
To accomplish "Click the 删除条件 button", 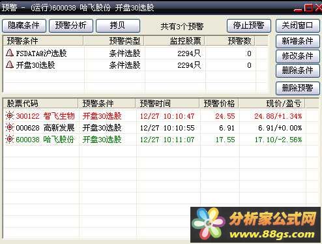I will tap(298, 70).
